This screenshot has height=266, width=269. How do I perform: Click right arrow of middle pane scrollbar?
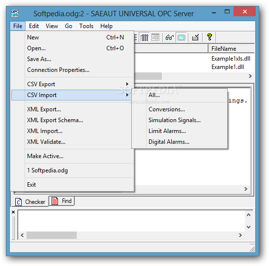[x=246, y=189]
